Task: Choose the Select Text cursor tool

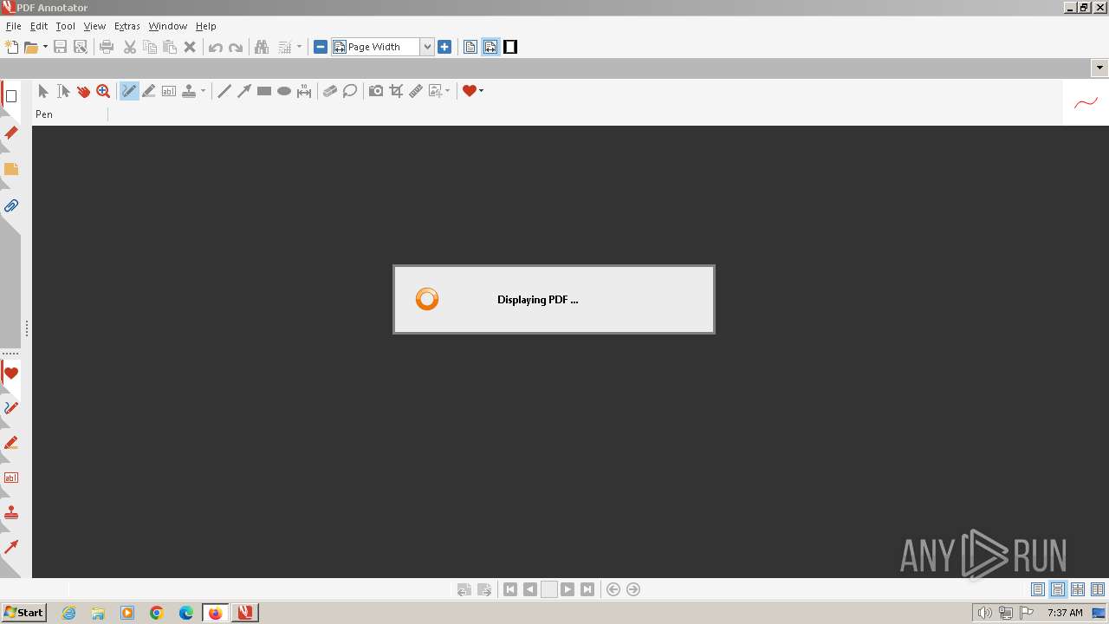Action: [x=63, y=91]
